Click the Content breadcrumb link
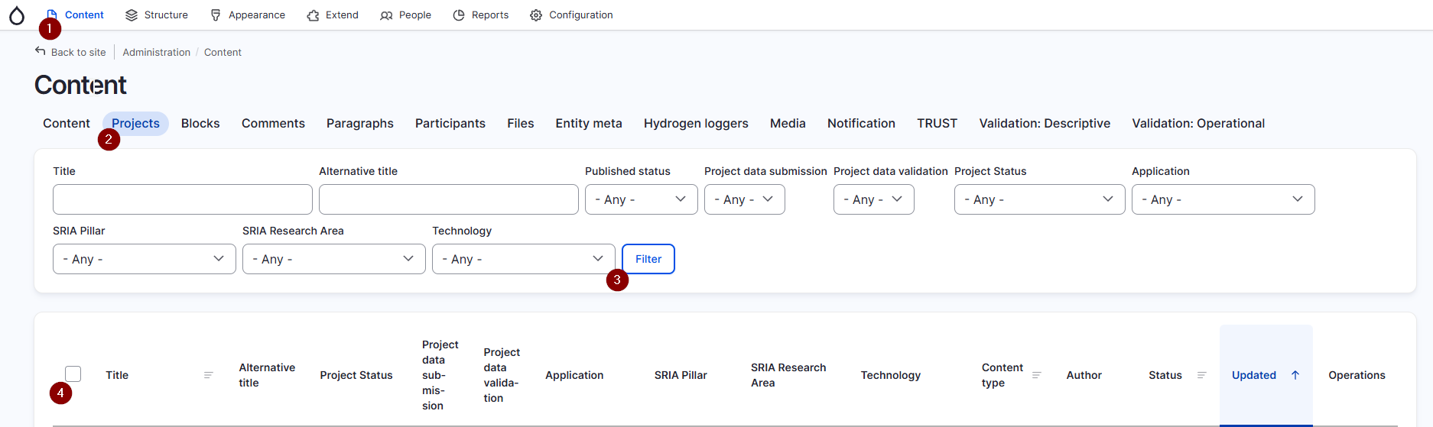 (x=223, y=52)
